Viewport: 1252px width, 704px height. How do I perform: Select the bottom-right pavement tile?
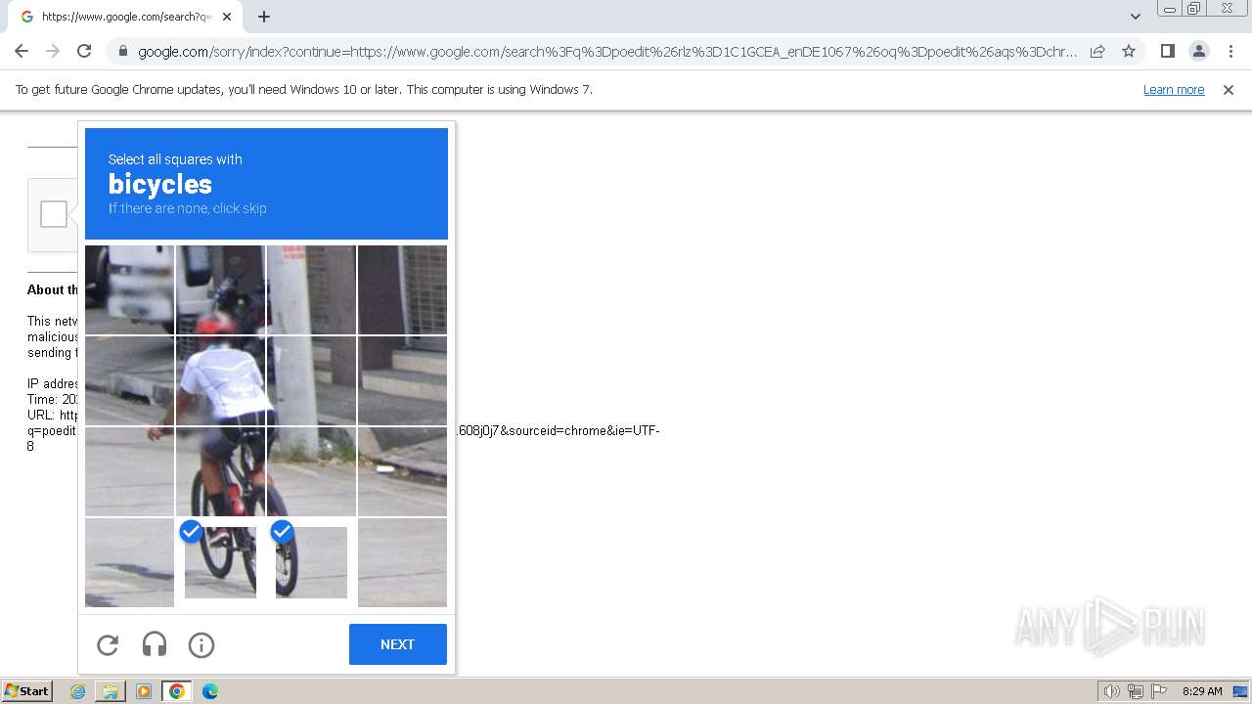pyautogui.click(x=402, y=562)
